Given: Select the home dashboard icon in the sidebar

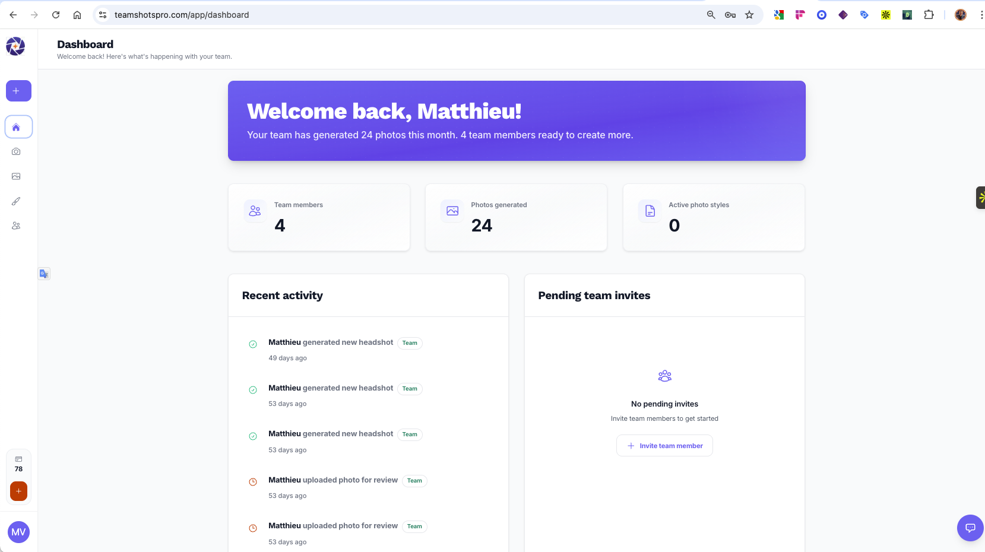Looking at the screenshot, I should click(18, 127).
